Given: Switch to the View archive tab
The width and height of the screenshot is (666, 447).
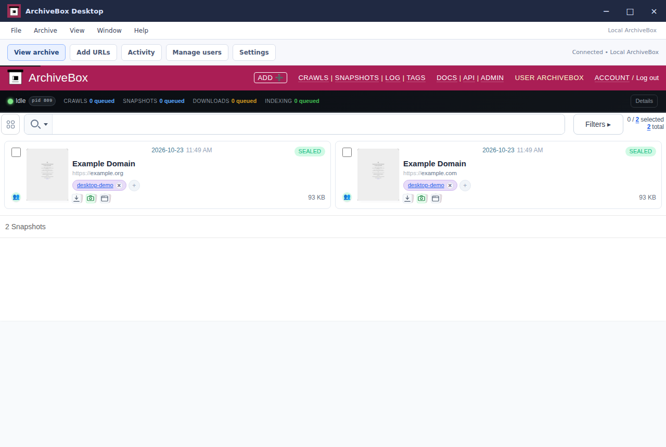Looking at the screenshot, I should click(x=36, y=52).
